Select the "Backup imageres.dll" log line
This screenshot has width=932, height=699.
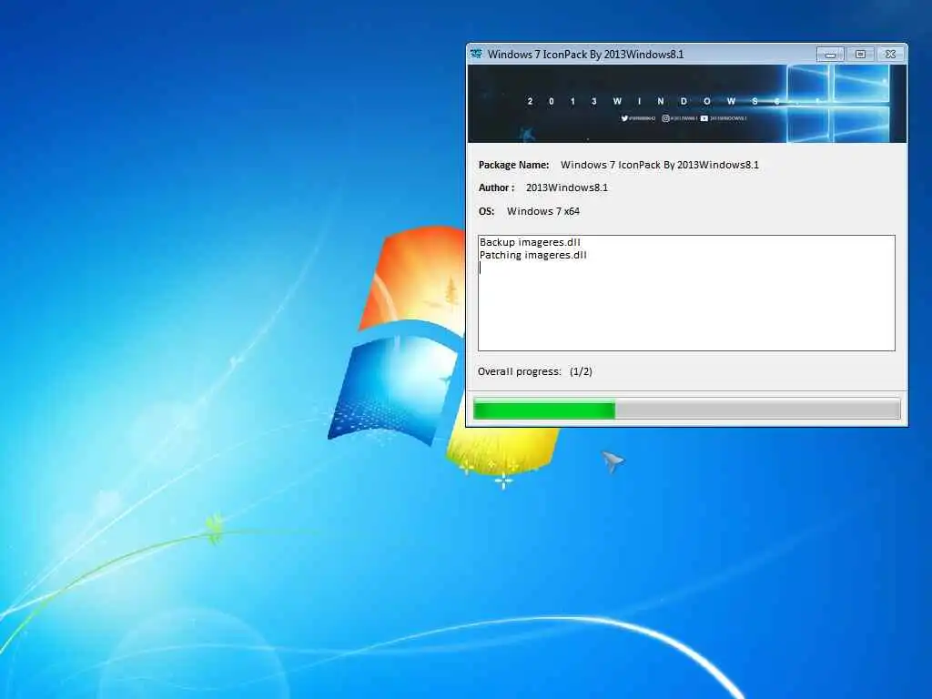pos(530,242)
